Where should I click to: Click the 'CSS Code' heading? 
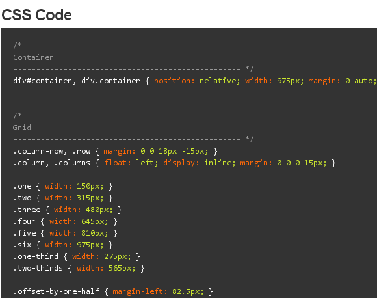click(x=36, y=15)
